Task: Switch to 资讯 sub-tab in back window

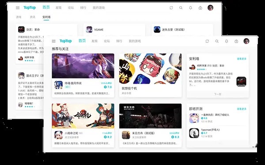Action: pos(32,17)
